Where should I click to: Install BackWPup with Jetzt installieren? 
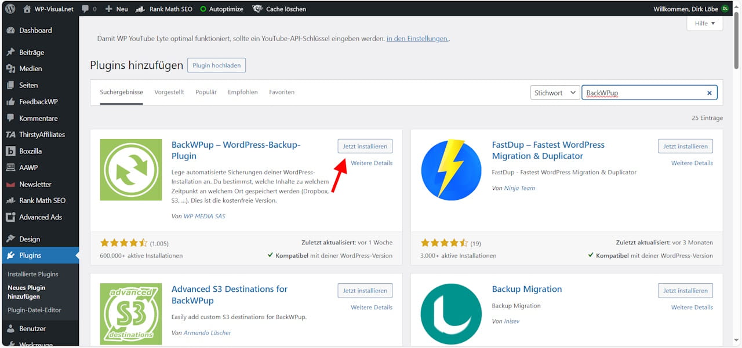click(x=365, y=146)
